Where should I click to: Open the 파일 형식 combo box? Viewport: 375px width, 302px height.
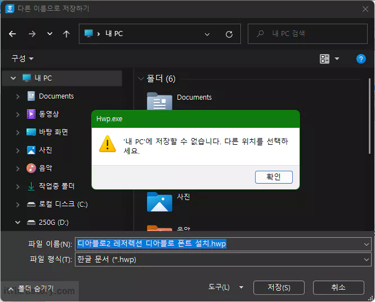[x=223, y=259]
